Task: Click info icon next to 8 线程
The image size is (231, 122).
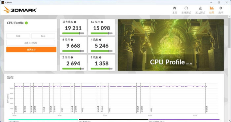Action: pyautogui.click(x=72, y=40)
